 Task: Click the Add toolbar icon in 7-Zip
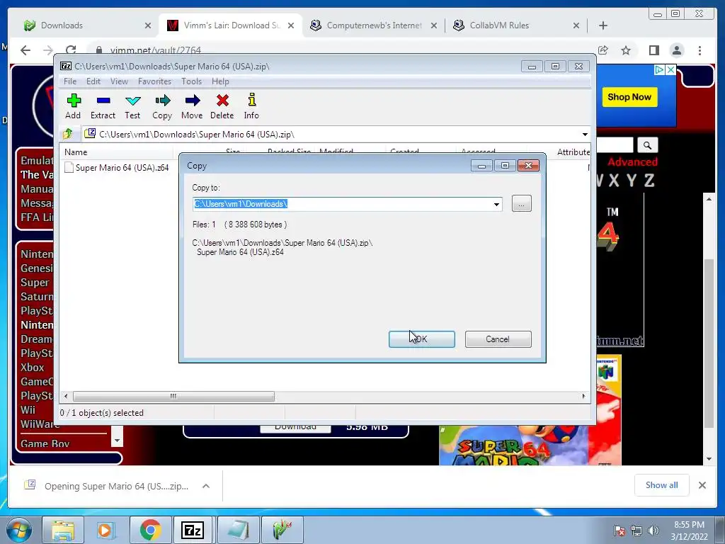74,106
